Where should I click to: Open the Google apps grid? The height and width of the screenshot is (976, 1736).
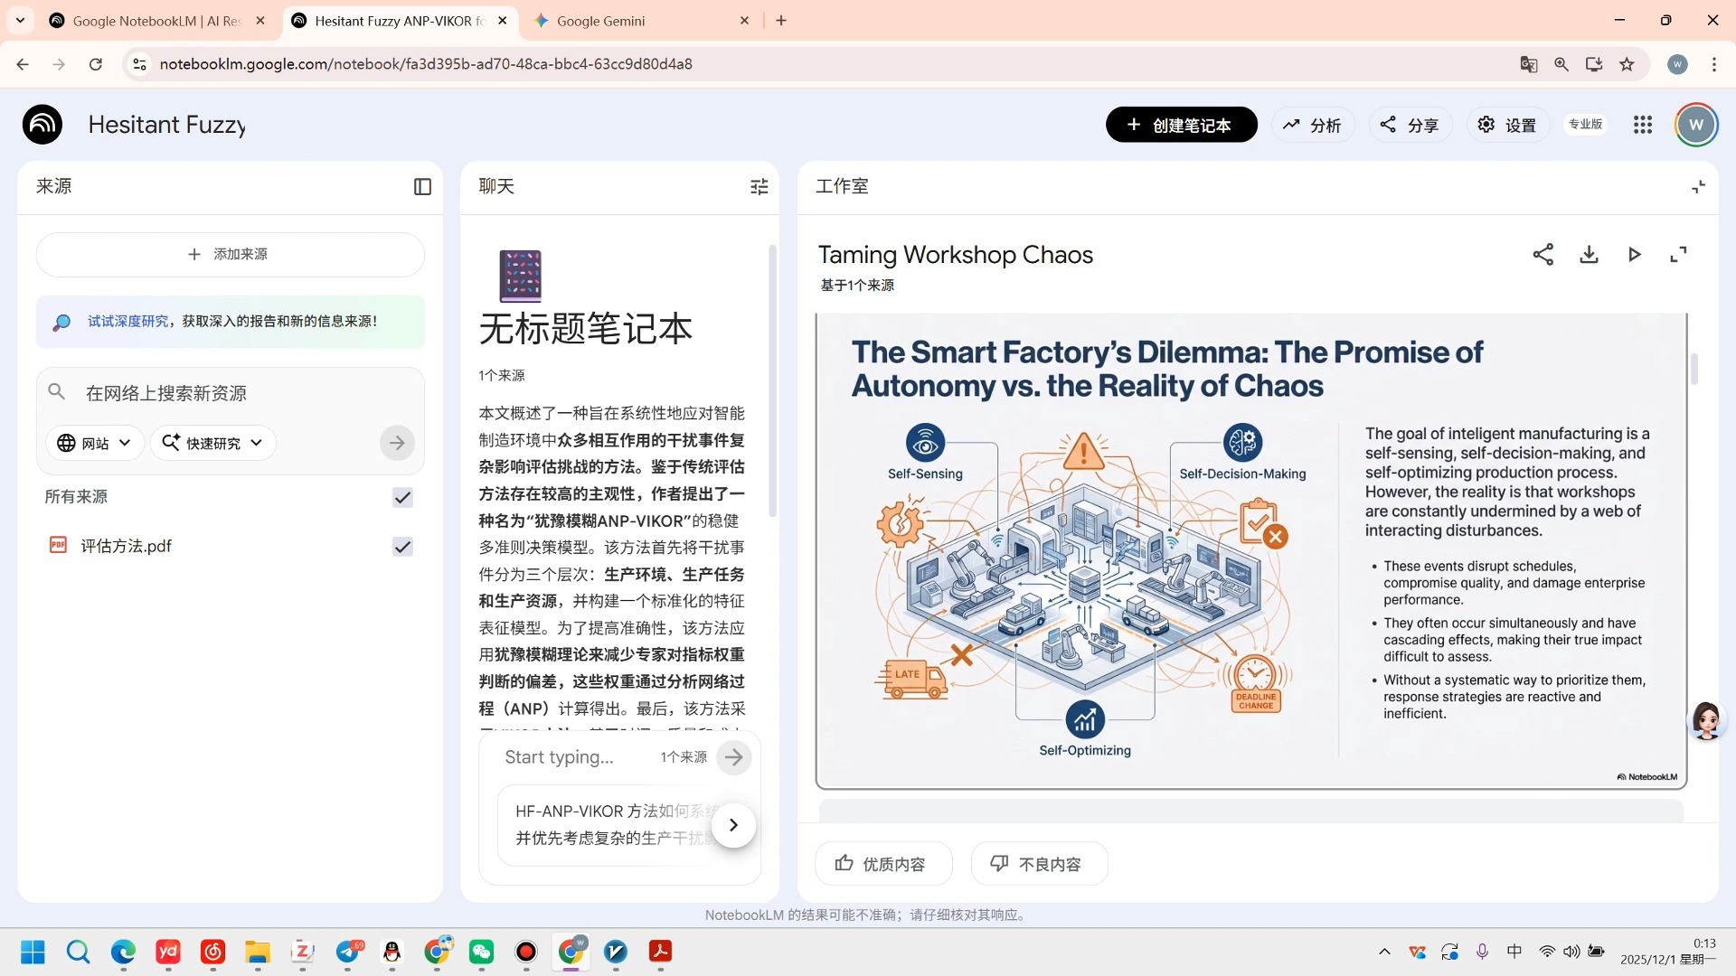pyautogui.click(x=1642, y=125)
